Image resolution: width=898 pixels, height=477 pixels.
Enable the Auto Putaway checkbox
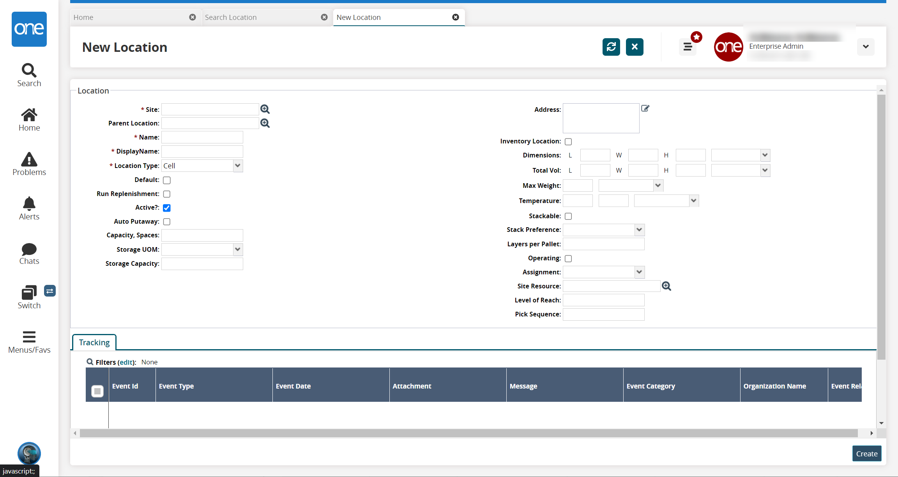167,222
